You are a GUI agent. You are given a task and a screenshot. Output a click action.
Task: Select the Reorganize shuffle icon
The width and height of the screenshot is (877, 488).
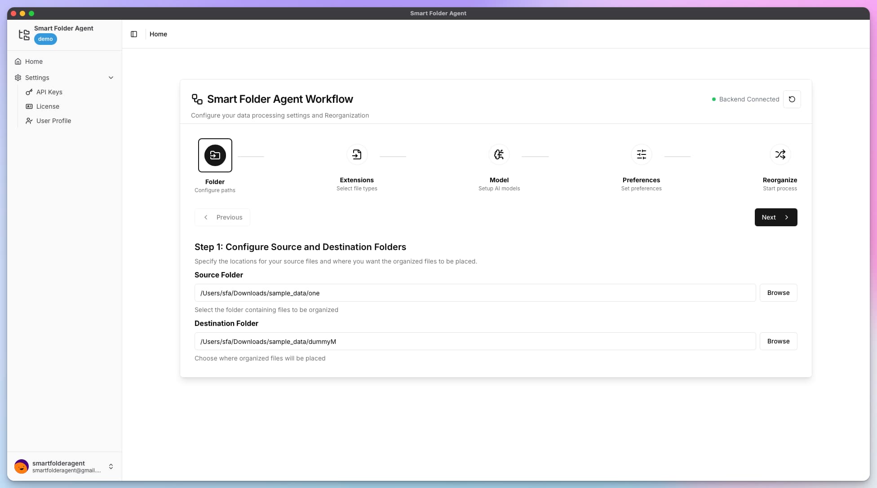[780, 154]
